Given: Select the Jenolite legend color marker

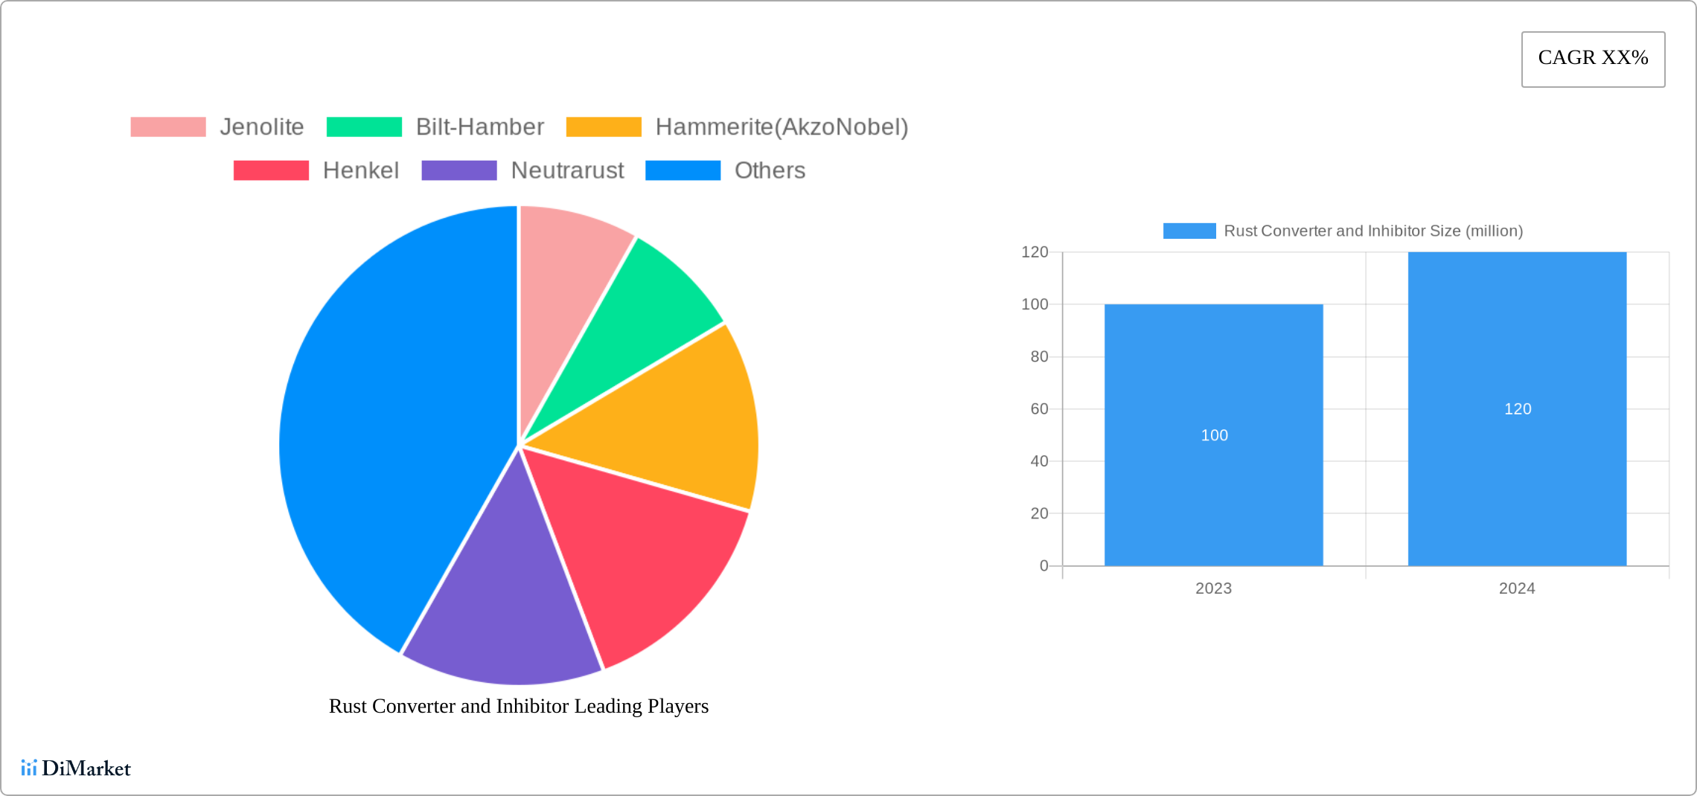Looking at the screenshot, I should click(x=167, y=126).
